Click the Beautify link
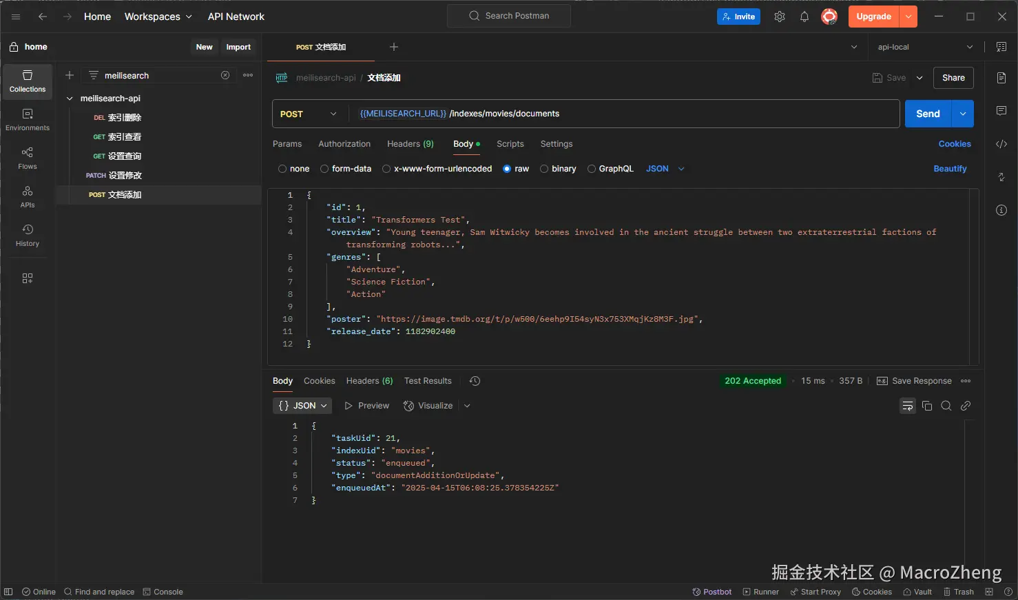Image resolution: width=1018 pixels, height=600 pixels. click(950, 169)
